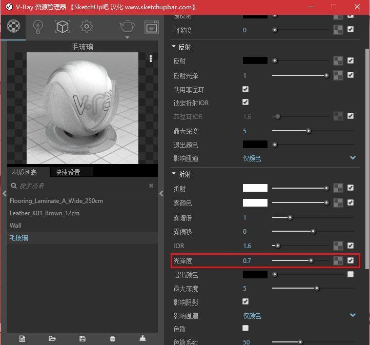Start render with the teapot icon
370x345 pixels.
click(x=127, y=26)
